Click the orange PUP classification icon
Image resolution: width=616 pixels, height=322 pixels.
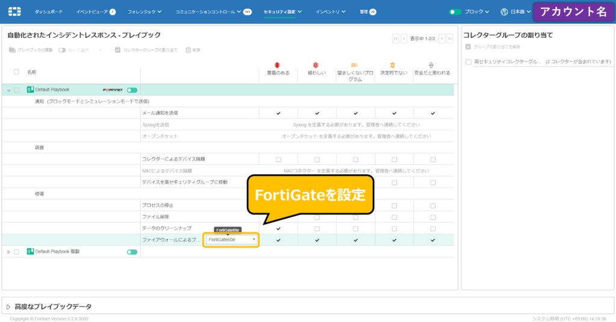click(x=354, y=65)
